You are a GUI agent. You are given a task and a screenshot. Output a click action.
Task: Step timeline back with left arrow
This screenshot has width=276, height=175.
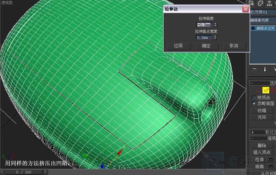(2, 172)
